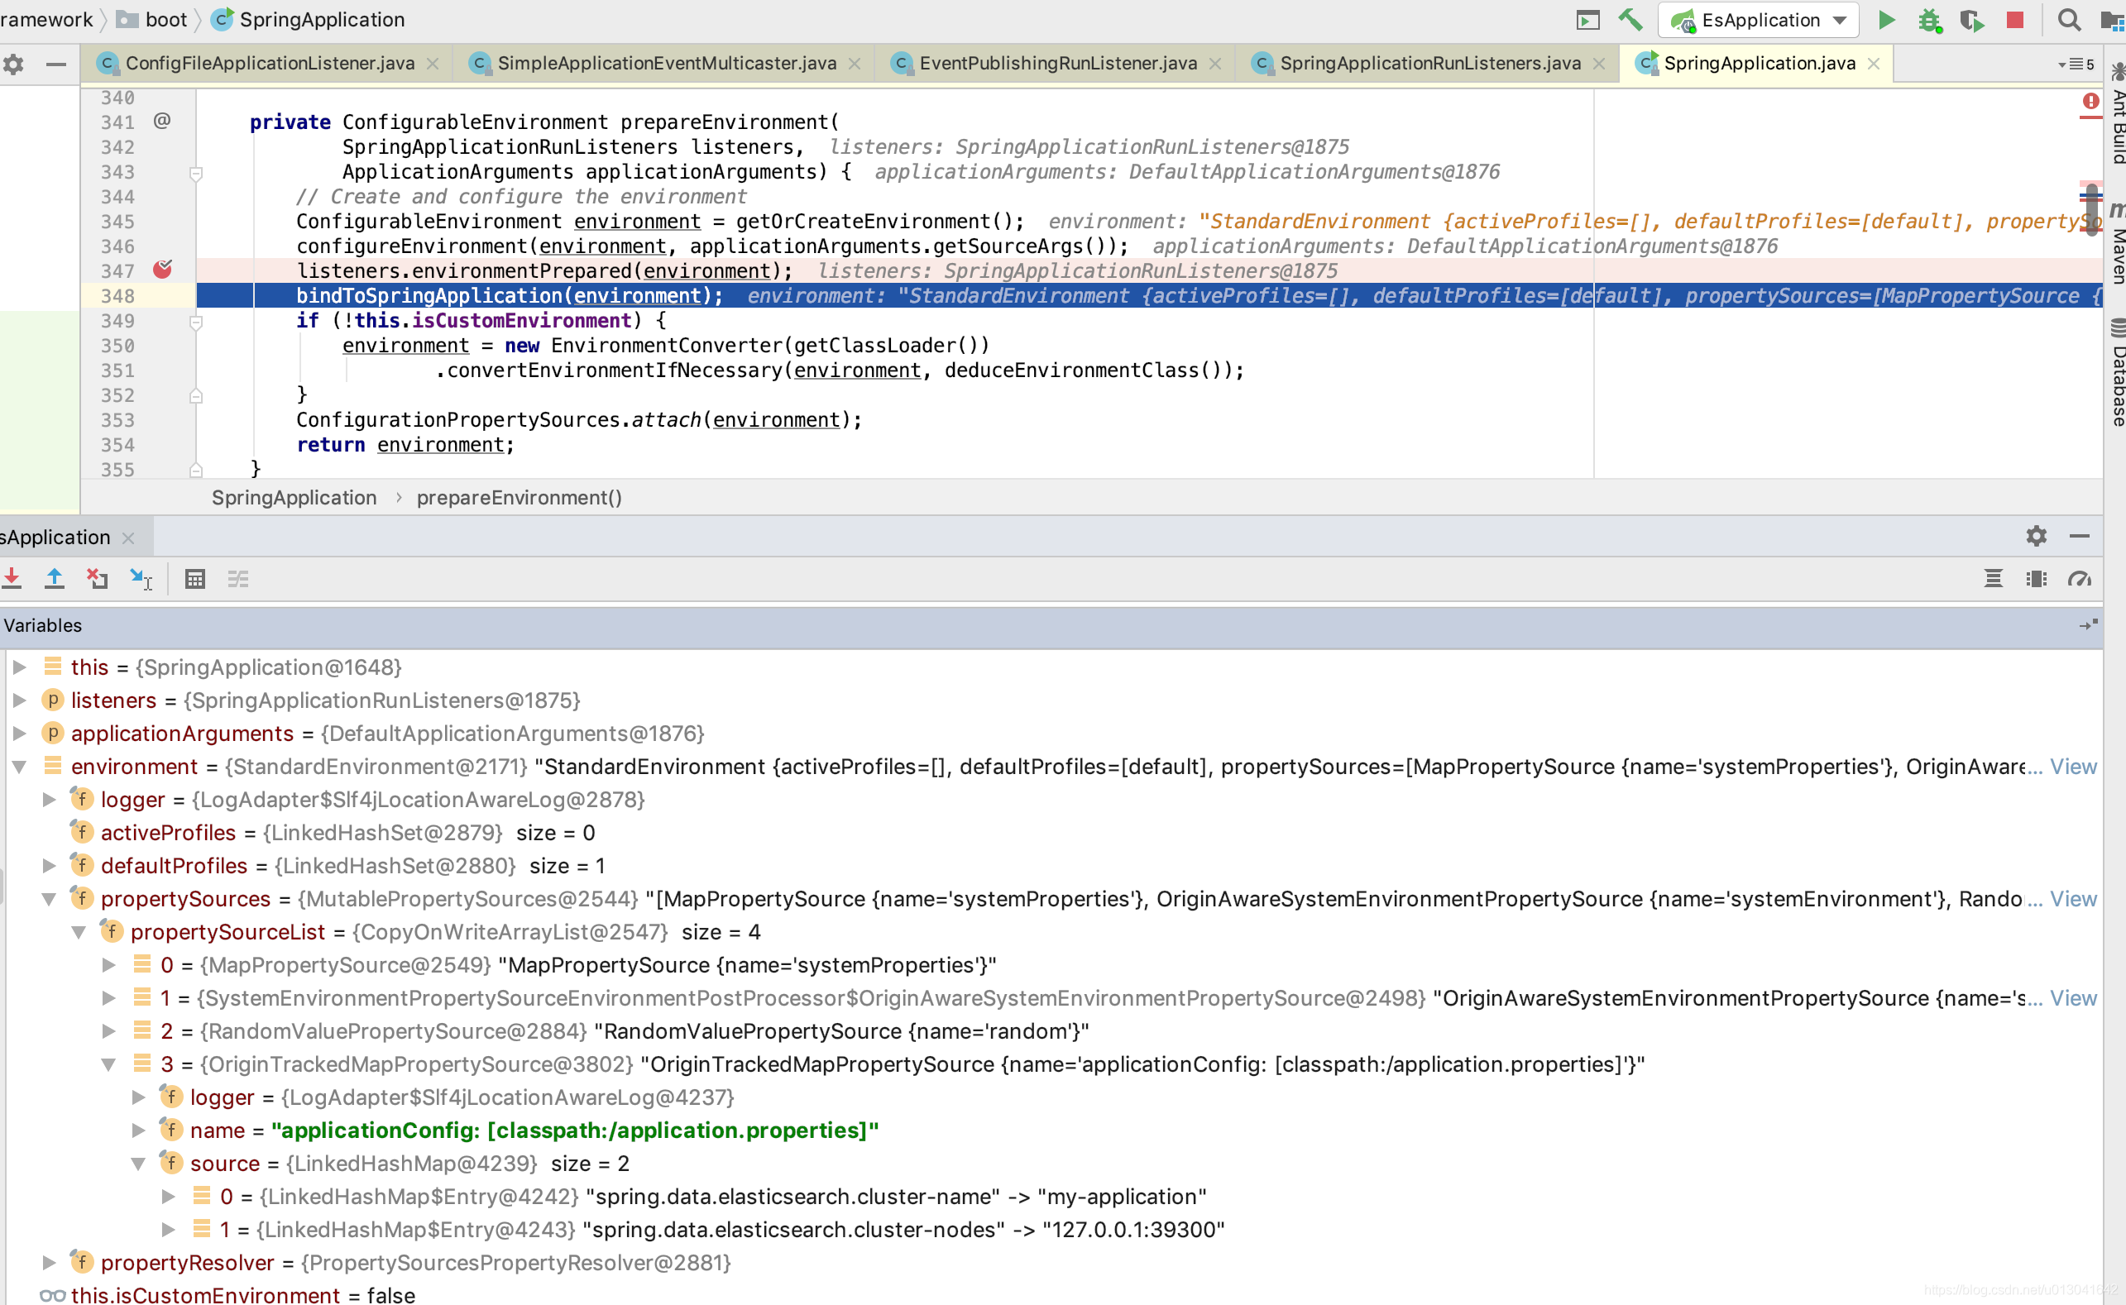The width and height of the screenshot is (2126, 1305).
Task: Click line 348 bindToSpringApplication code
Action: click(510, 296)
